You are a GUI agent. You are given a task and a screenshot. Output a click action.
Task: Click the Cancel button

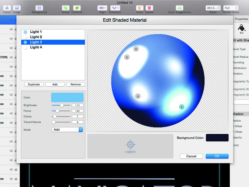coord(191,156)
